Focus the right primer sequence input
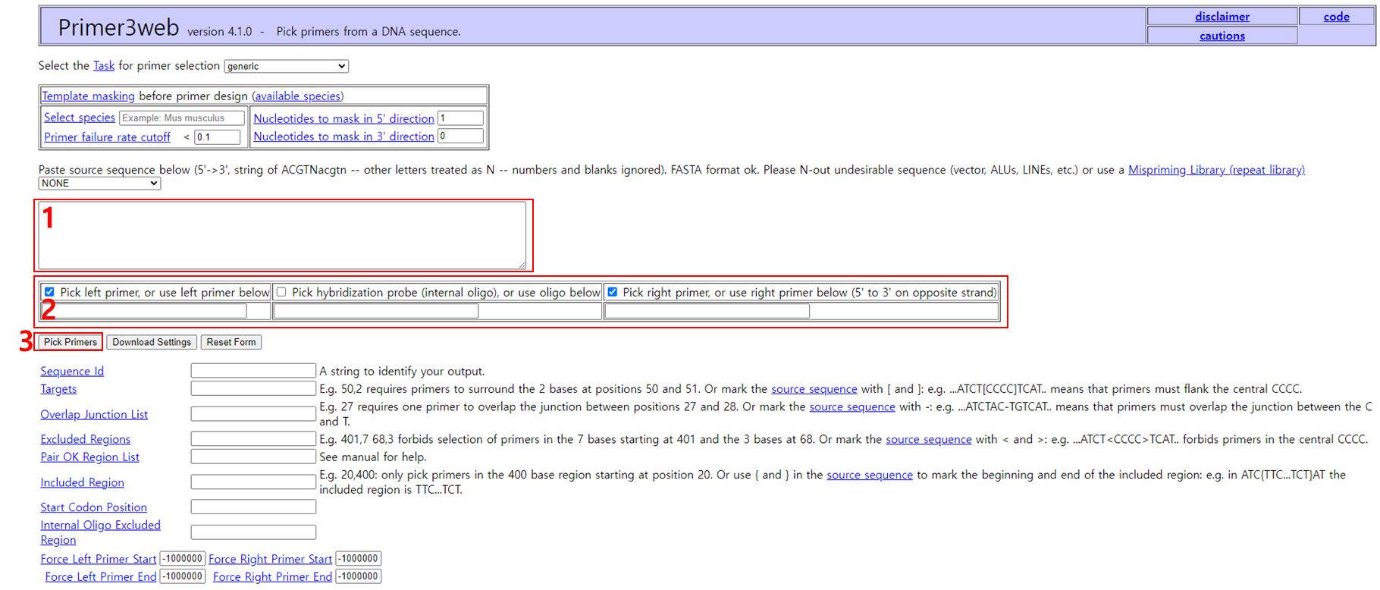Screen dimensions: 1380x590 coord(707,311)
